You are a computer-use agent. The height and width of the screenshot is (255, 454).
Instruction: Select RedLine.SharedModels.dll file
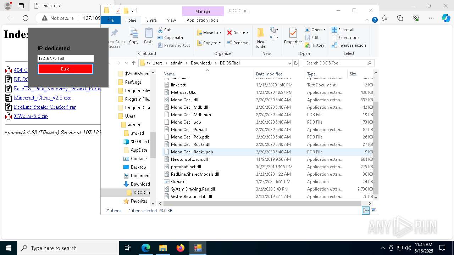pos(195,174)
